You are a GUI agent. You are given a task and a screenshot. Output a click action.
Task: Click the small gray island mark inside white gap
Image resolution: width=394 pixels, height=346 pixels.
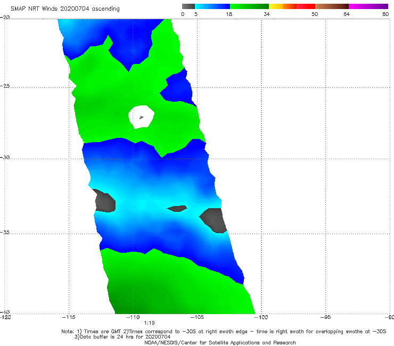coord(141,117)
